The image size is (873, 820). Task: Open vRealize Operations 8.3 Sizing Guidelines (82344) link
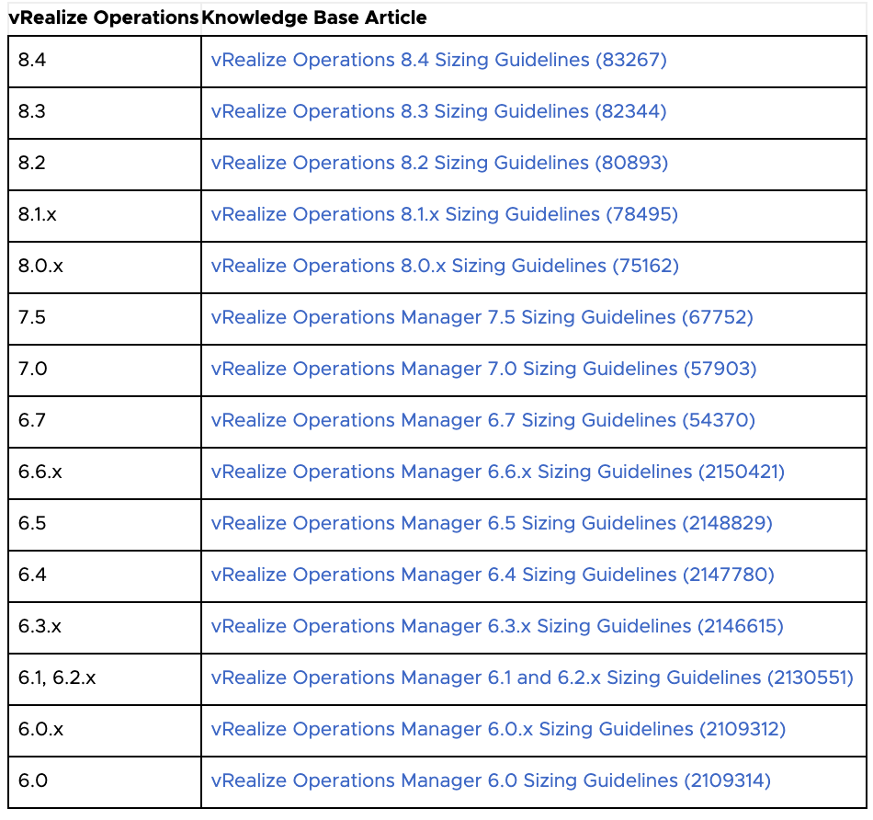(438, 111)
